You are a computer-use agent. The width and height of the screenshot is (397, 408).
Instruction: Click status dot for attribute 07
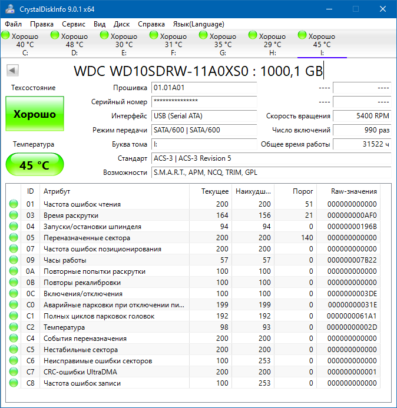[14, 249]
